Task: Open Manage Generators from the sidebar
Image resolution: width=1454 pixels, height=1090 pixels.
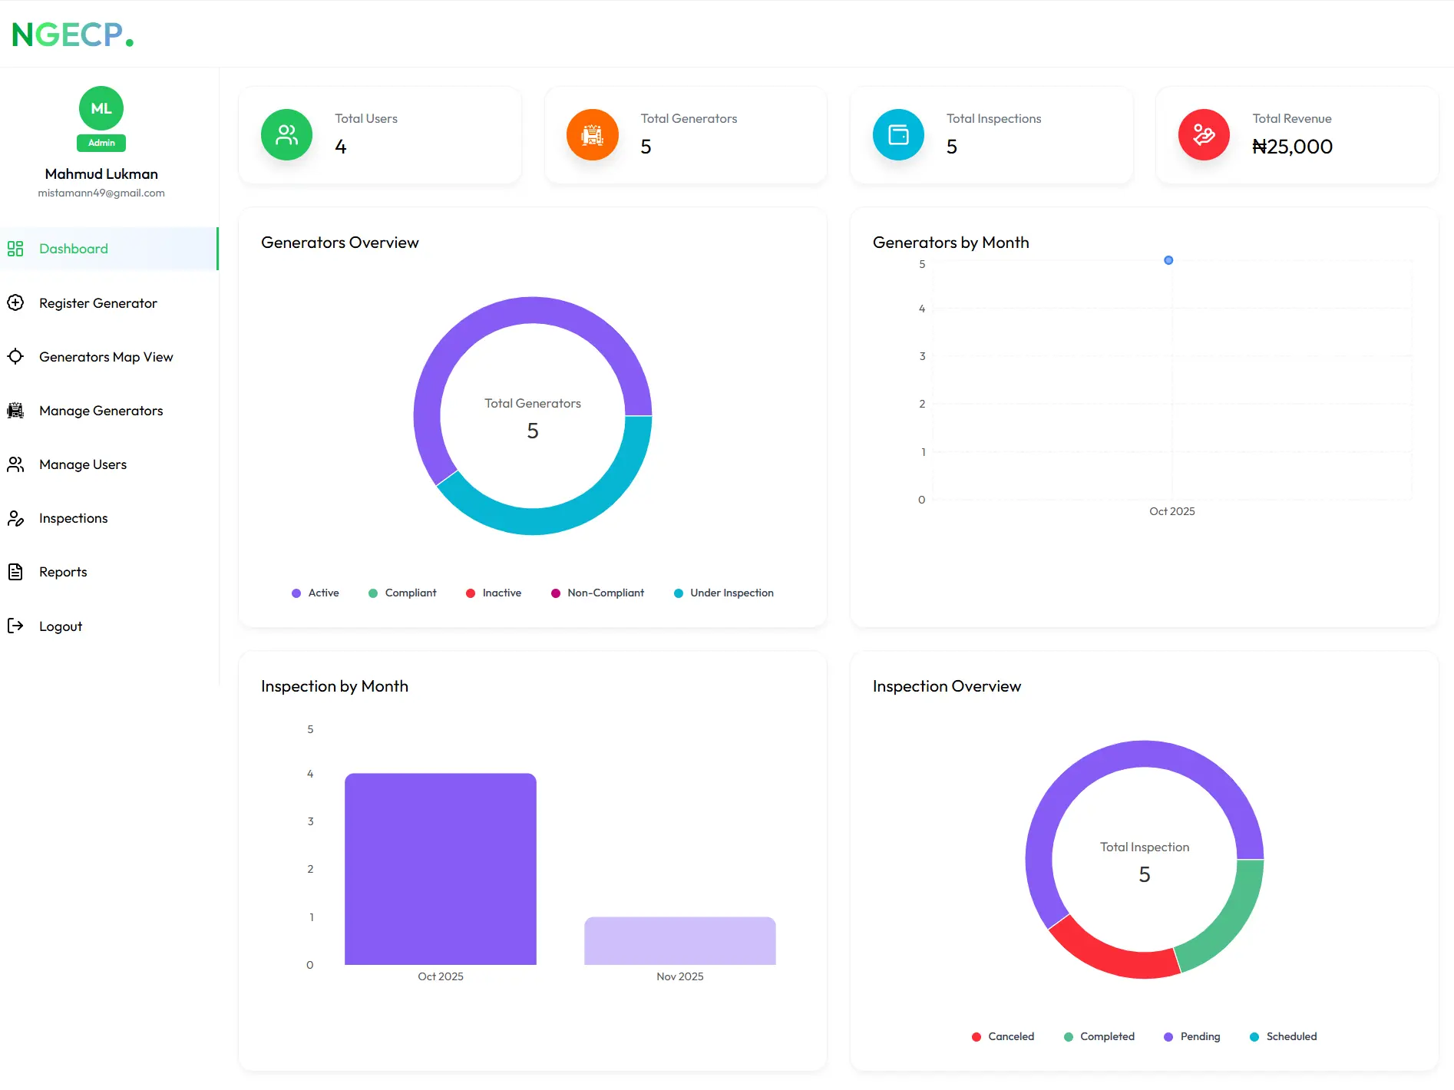Action: pos(101,411)
